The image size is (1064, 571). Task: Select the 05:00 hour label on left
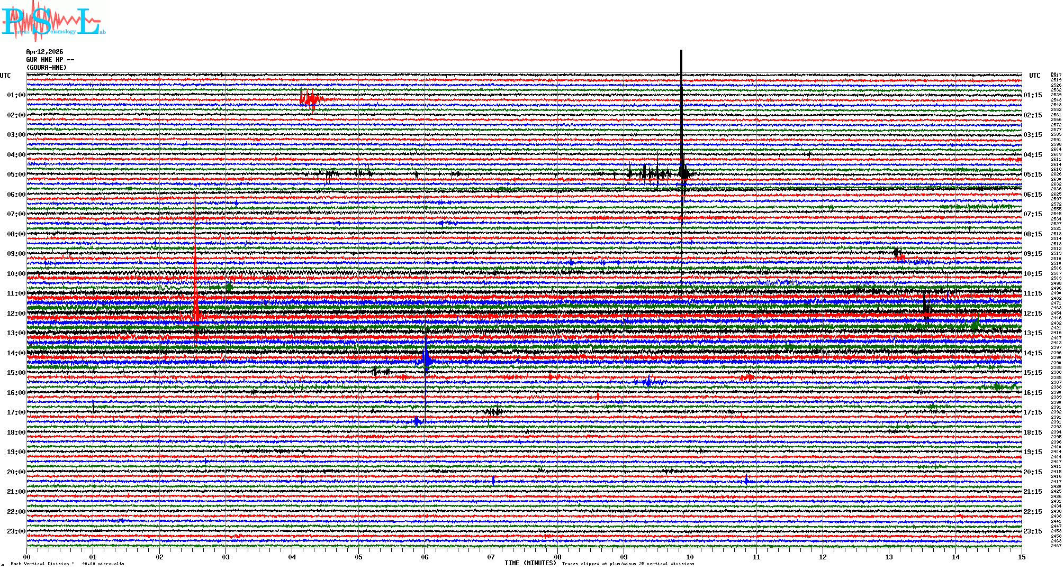[16, 174]
